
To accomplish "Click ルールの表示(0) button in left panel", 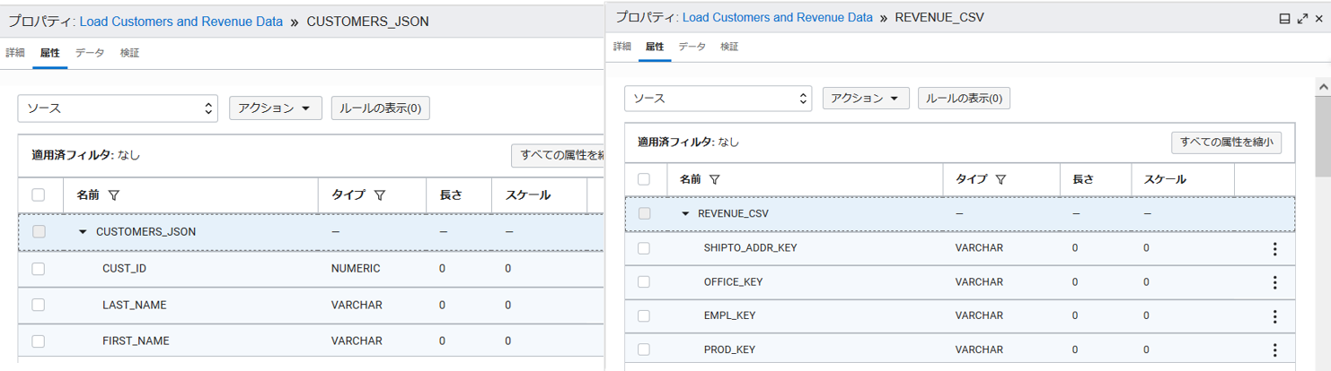I will coord(380,108).
